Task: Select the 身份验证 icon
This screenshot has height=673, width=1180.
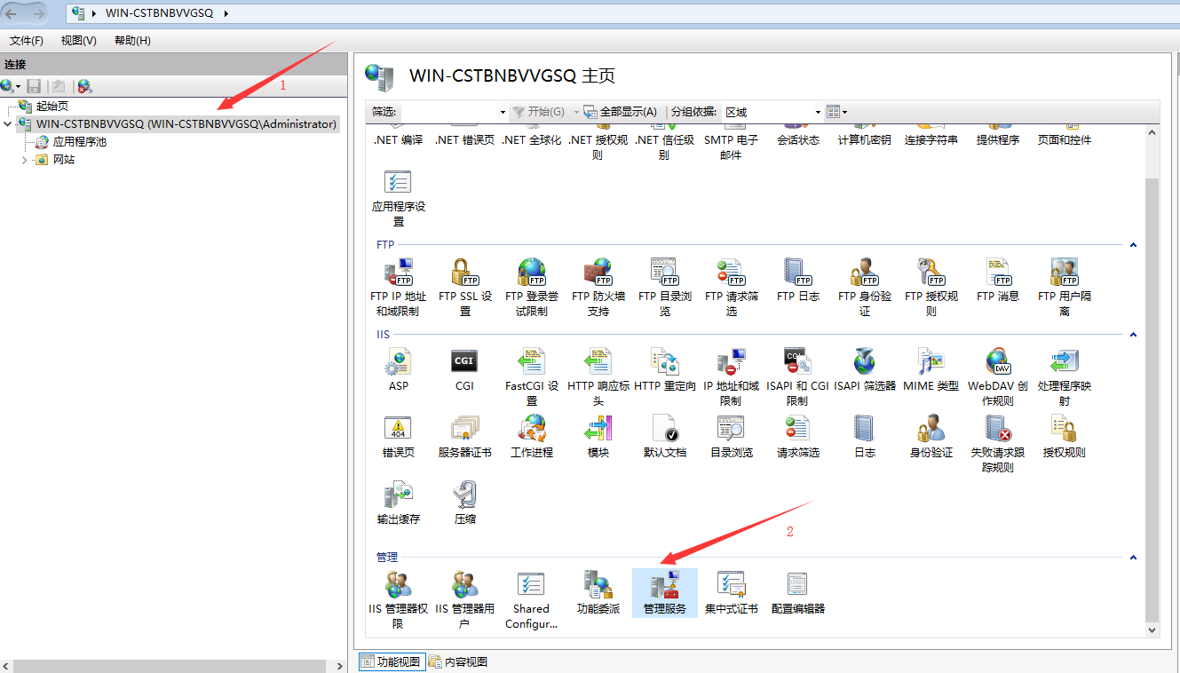Action: tap(931, 435)
